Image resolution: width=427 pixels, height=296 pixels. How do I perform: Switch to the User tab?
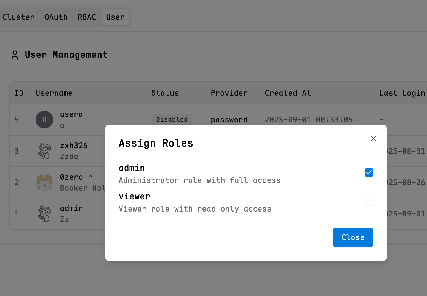tap(115, 17)
